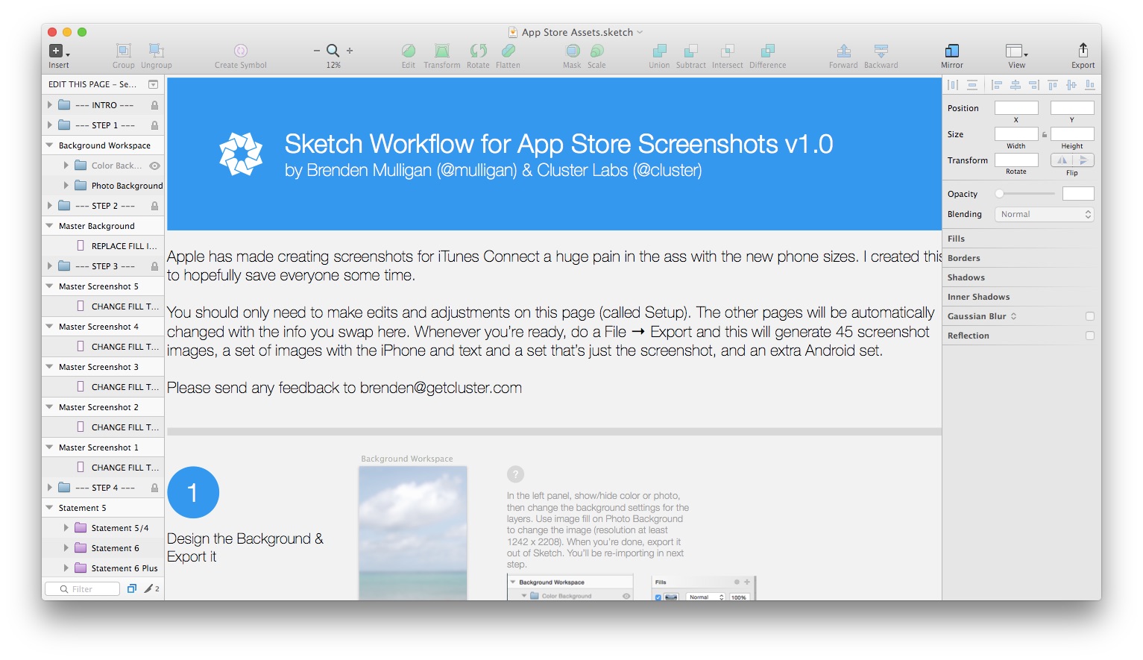The image size is (1143, 660).
Task: Toggle the lock on STEP 3 layer
Action: 154,266
